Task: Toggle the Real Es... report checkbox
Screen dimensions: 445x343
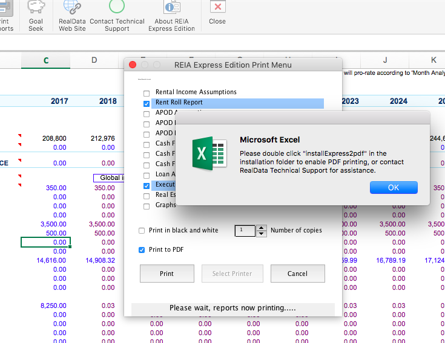Action: [x=147, y=196]
